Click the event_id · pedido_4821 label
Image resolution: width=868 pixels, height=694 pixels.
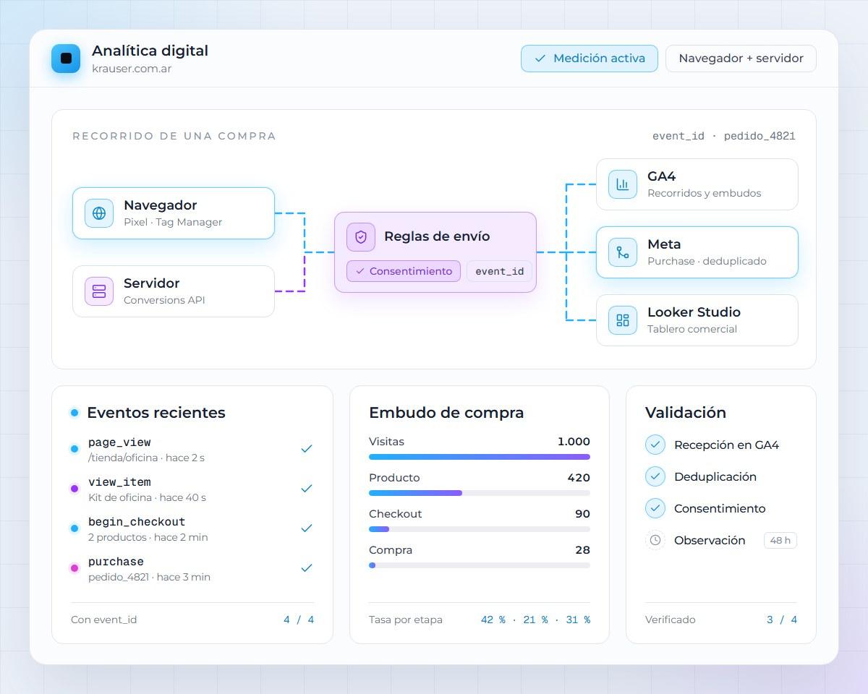point(724,136)
